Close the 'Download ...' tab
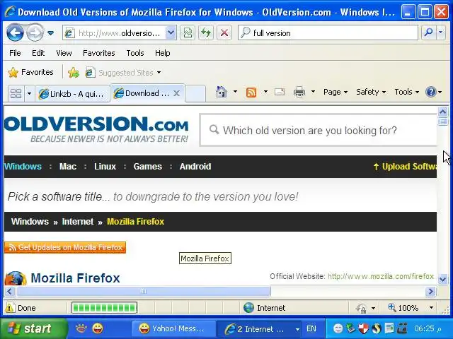The width and height of the screenshot is (453, 339). 176,93
